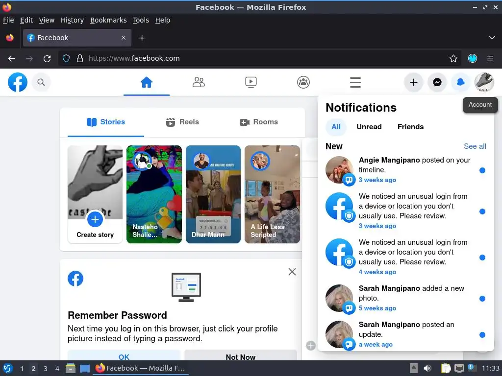Image resolution: width=502 pixels, height=376 pixels.
Task: Open the Help menu
Action: tap(163, 20)
